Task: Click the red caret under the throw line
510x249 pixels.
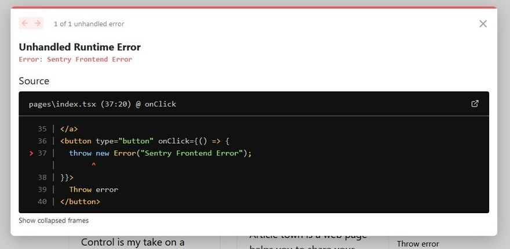Action: point(93,165)
